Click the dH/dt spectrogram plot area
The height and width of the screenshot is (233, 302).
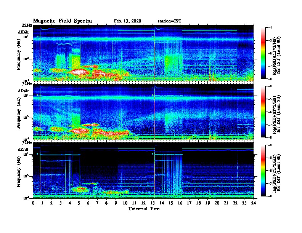pyautogui.click(x=143, y=53)
